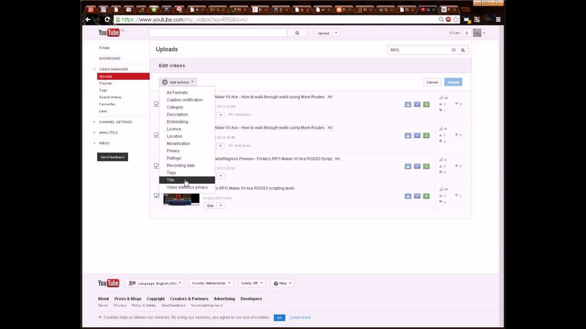Click the scripting tests video thumbnail
Screen dimensions: 586x329
click(x=181, y=199)
